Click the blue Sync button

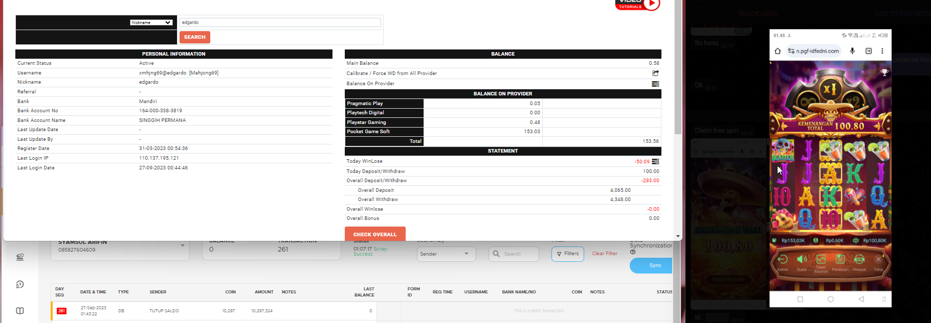click(x=651, y=265)
